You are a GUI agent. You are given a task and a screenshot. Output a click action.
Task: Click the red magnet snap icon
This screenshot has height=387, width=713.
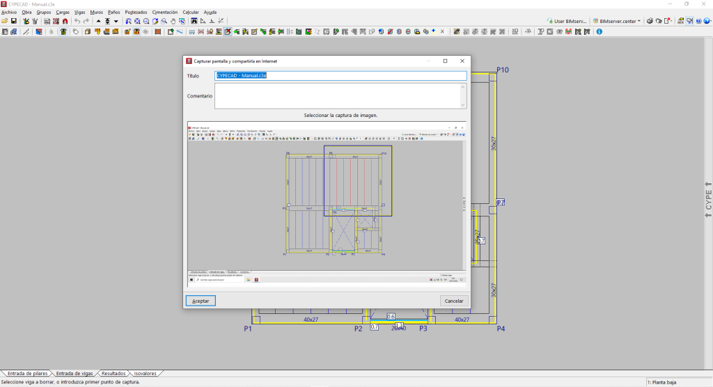click(65, 22)
